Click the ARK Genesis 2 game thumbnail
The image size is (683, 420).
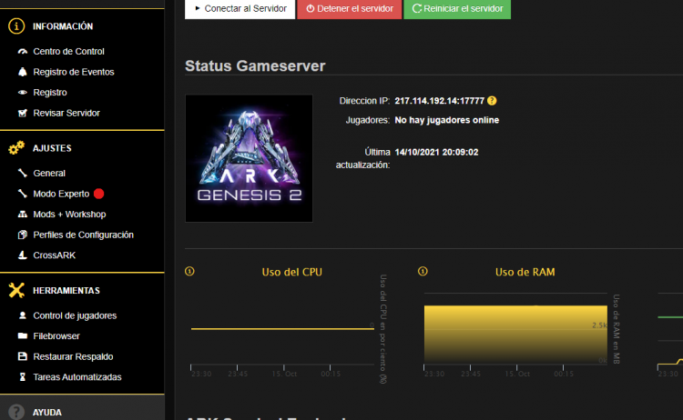[x=249, y=158]
